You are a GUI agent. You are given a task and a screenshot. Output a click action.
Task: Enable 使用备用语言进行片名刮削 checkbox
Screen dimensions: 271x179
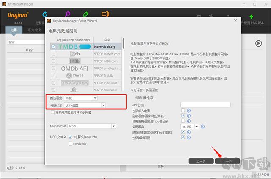(183, 121)
